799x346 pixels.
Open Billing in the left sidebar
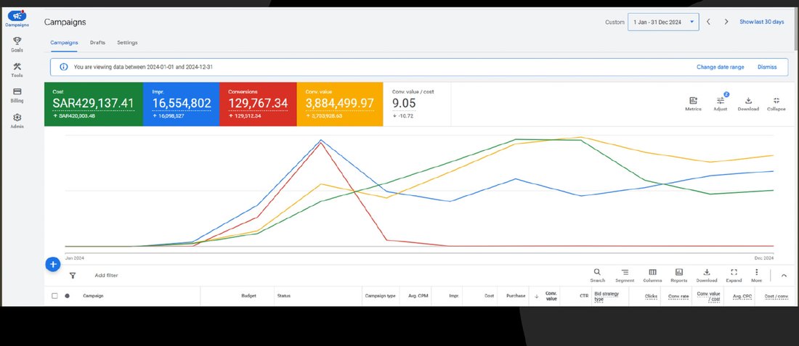pos(17,95)
